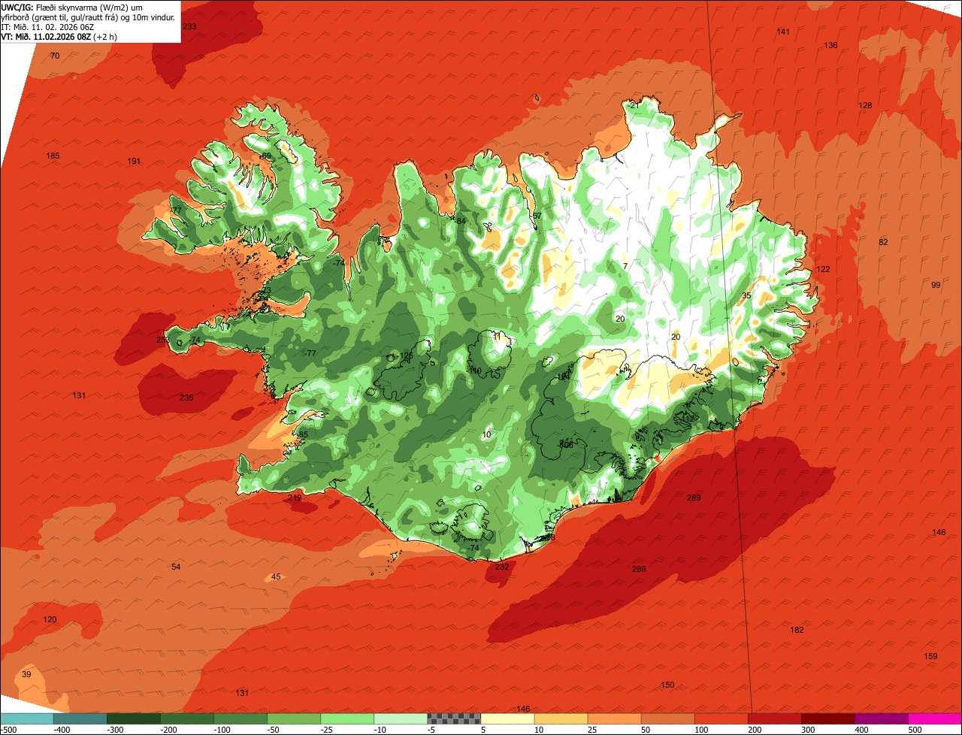Select the 191 ocean flux value
Viewport: 962px width, 735px height.
pyautogui.click(x=134, y=161)
